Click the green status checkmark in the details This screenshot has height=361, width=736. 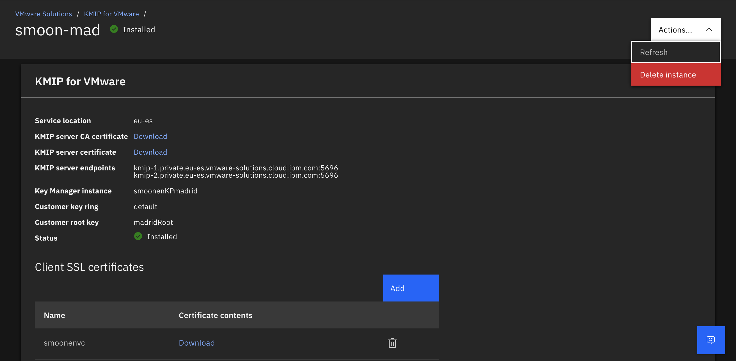click(138, 236)
